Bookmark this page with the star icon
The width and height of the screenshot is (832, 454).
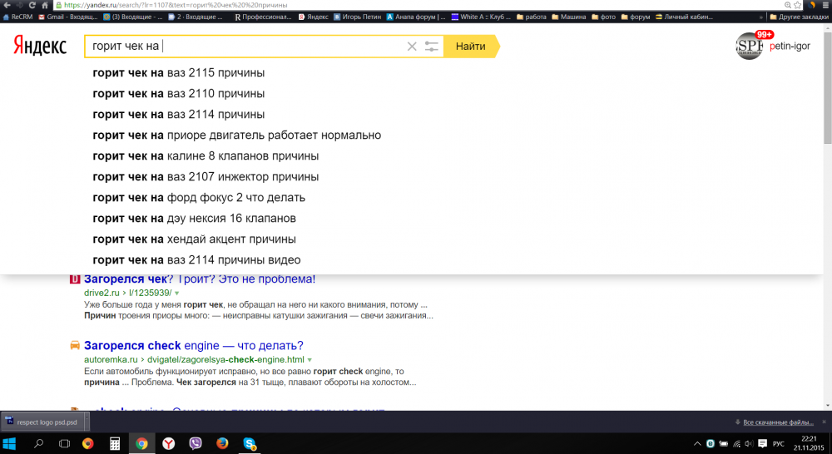pyautogui.click(x=798, y=5)
